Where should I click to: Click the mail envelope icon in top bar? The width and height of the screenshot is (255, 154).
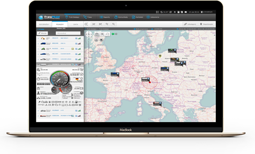(x=186, y=12)
